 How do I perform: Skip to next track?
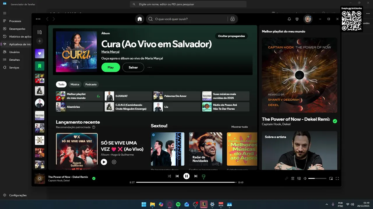[196, 176]
